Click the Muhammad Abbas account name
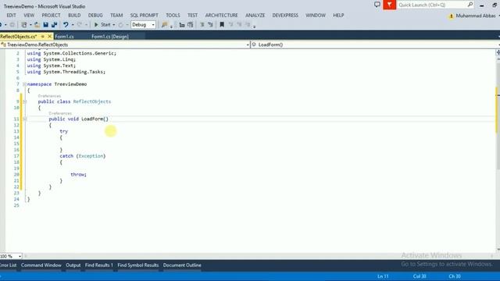This screenshot has height=281, width=500. pyautogui.click(x=476, y=16)
